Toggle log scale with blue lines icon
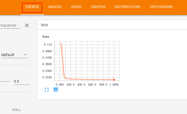 coord(56,90)
